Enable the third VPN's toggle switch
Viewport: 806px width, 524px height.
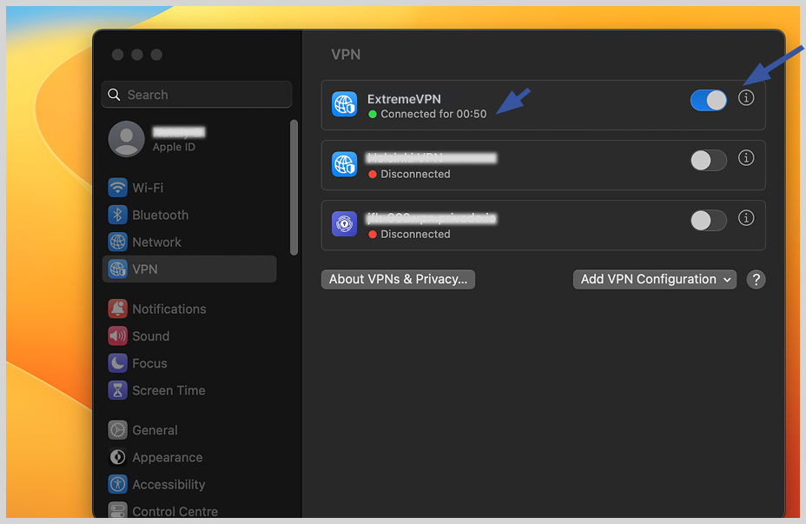[709, 221]
